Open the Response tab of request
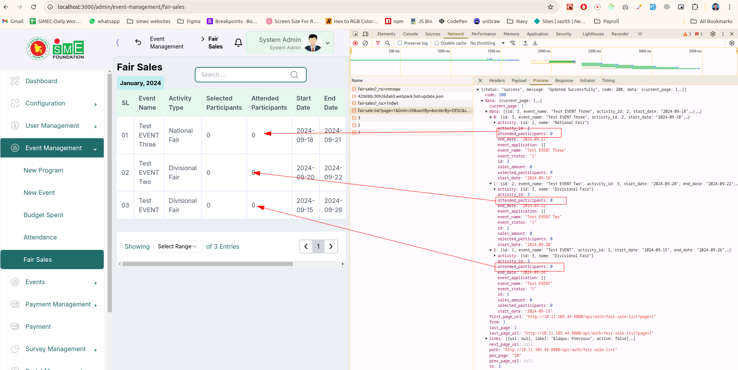 point(564,80)
